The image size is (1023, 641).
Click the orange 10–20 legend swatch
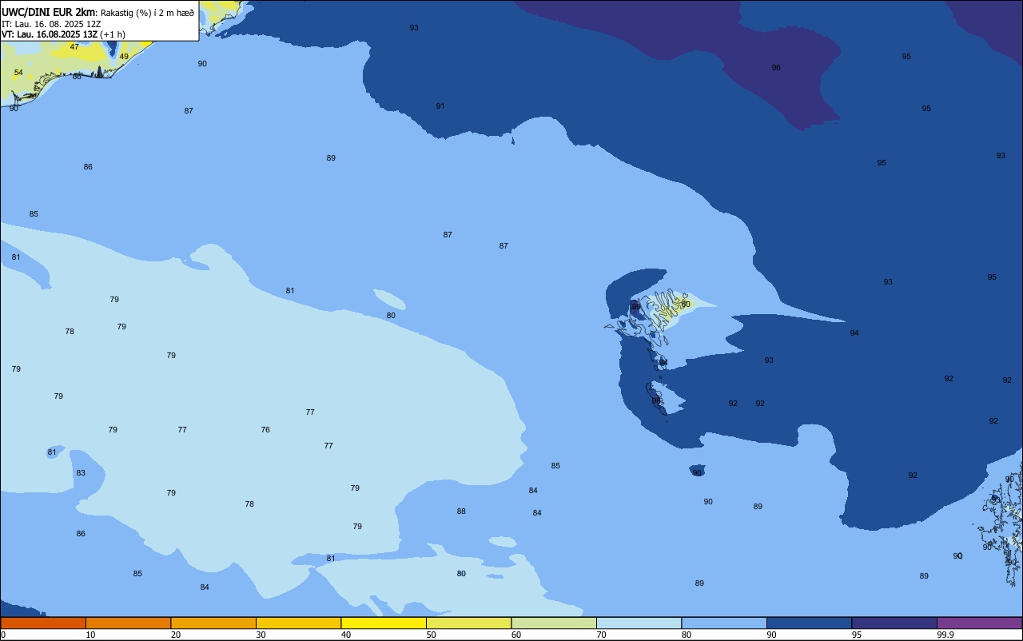pyautogui.click(x=128, y=623)
